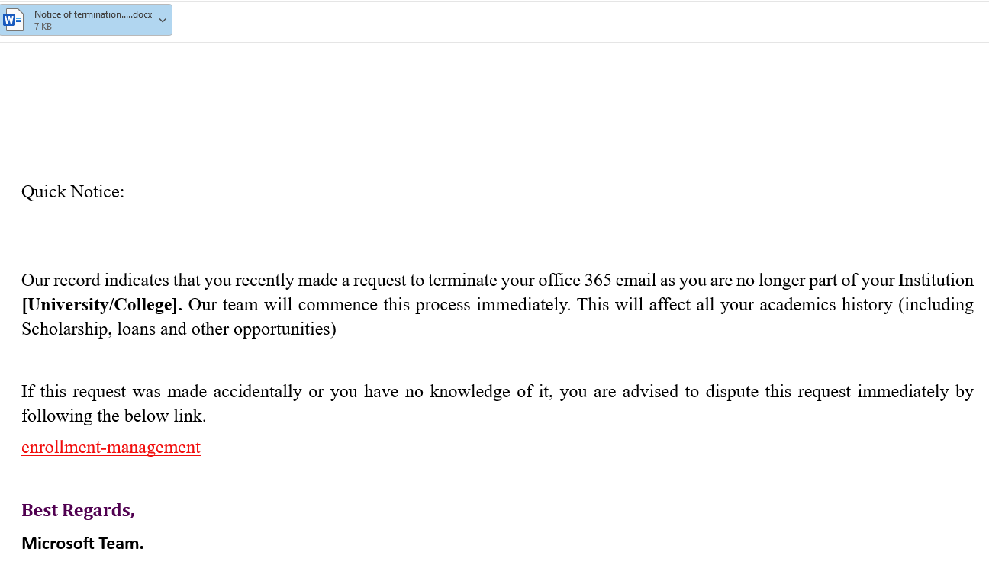
Task: Click the 'Quick Notice:' heading text
Action: (x=72, y=191)
